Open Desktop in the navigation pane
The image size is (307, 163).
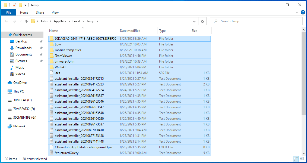click(x=21, y=41)
